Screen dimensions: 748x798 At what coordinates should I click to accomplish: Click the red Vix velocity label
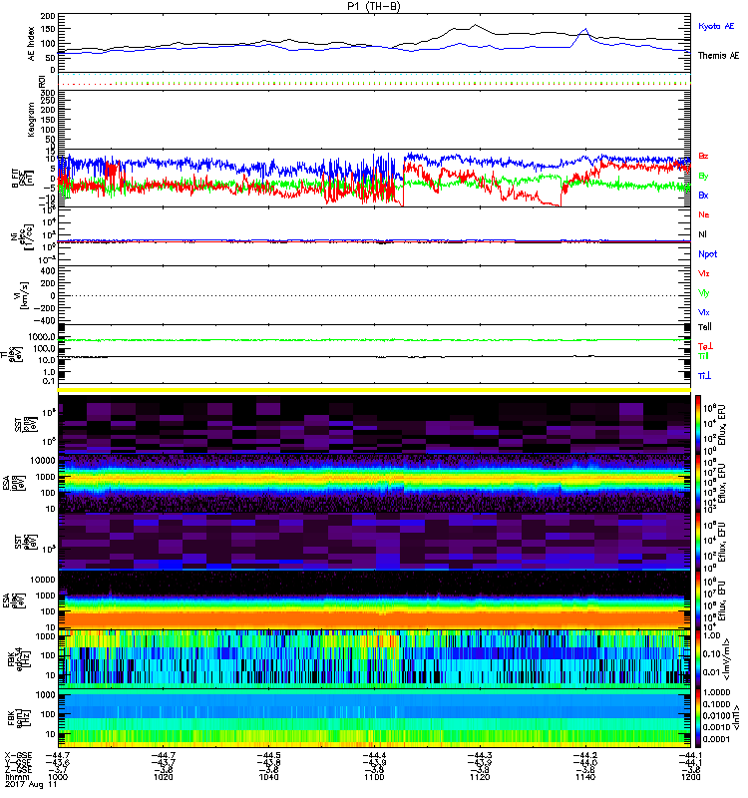tap(704, 273)
